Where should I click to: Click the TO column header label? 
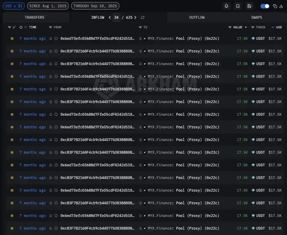coord(145,27)
